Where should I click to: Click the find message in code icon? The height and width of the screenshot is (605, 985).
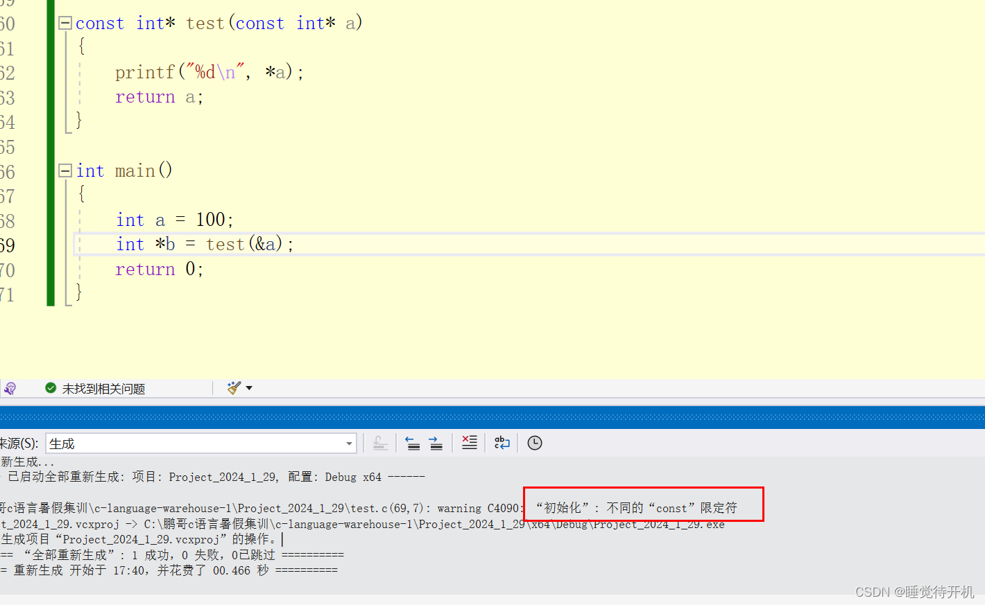point(380,443)
